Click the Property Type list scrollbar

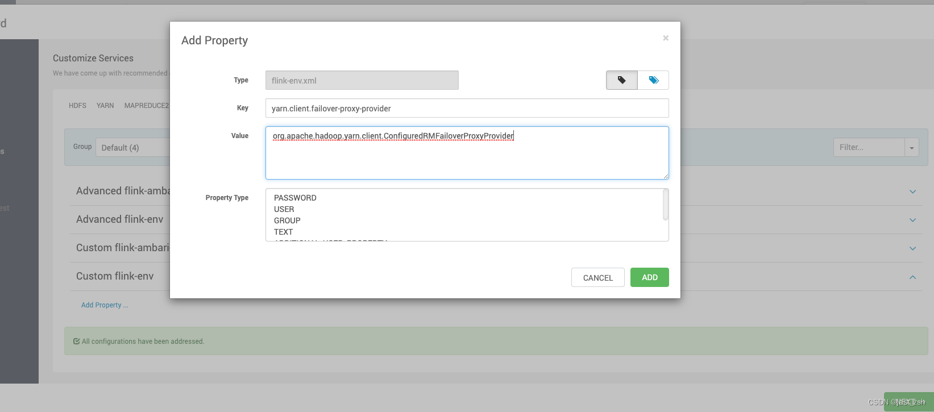click(x=666, y=205)
